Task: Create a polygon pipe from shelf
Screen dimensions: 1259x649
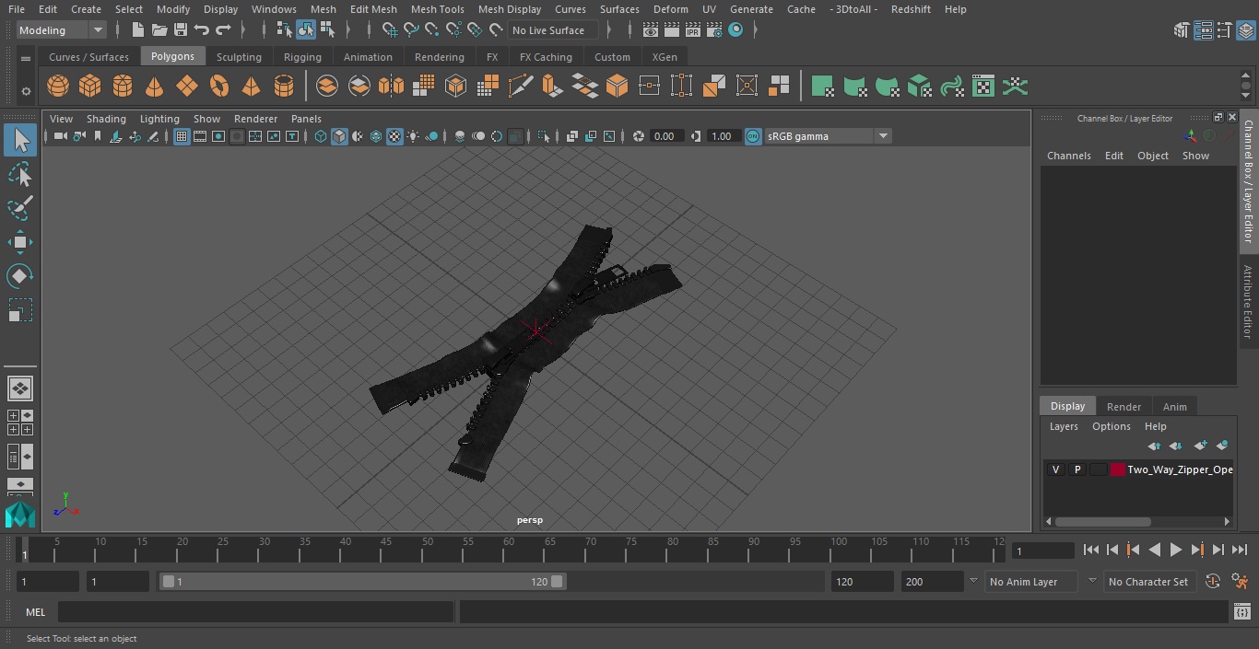Action: click(284, 87)
